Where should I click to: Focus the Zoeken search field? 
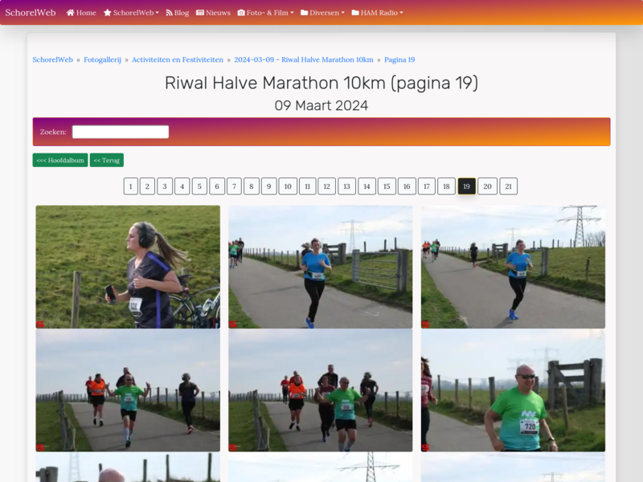click(121, 132)
